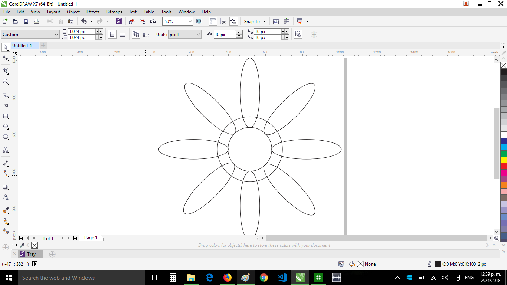Select the Ellipse tool
This screenshot has height=285, width=507.
click(x=6, y=127)
